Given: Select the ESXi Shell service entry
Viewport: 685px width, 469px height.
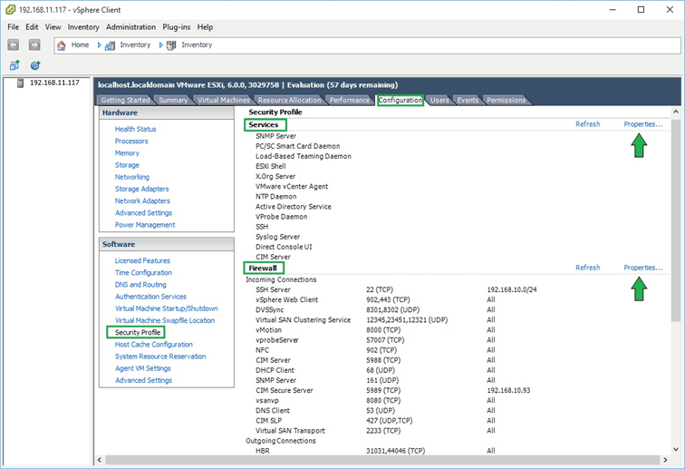Looking at the screenshot, I should click(270, 166).
